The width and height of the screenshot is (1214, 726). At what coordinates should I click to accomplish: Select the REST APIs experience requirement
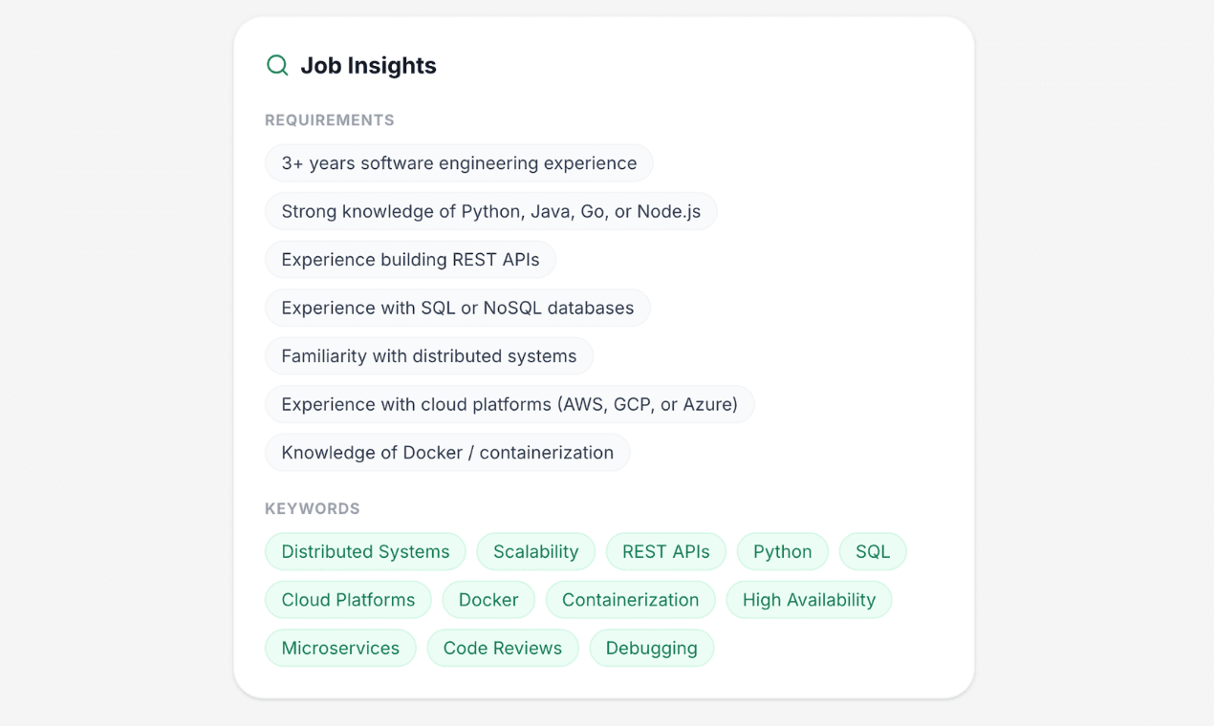409,259
